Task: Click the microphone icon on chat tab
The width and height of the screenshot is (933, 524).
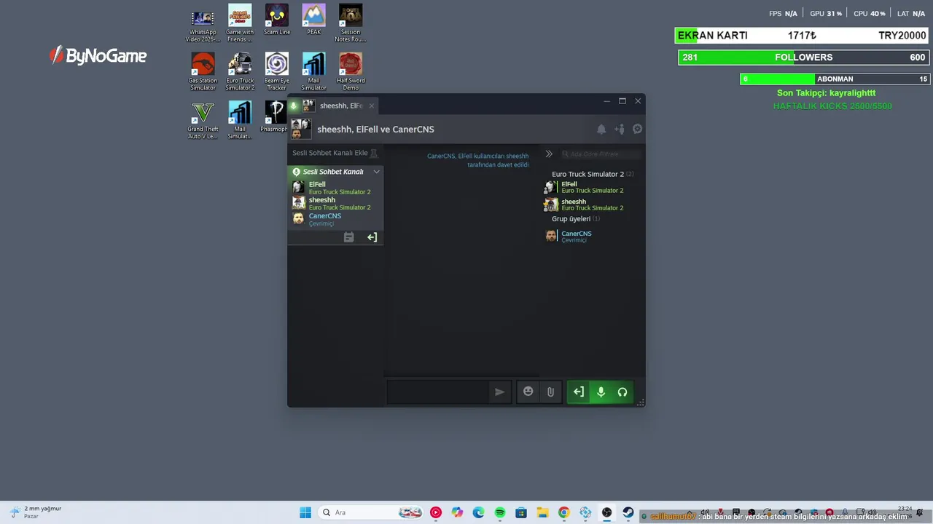Action: [x=294, y=106]
